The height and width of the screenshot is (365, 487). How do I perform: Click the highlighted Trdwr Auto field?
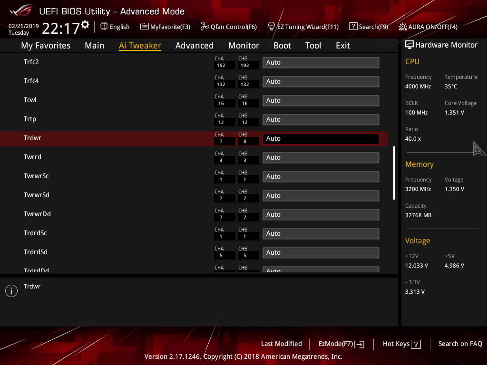click(x=321, y=138)
